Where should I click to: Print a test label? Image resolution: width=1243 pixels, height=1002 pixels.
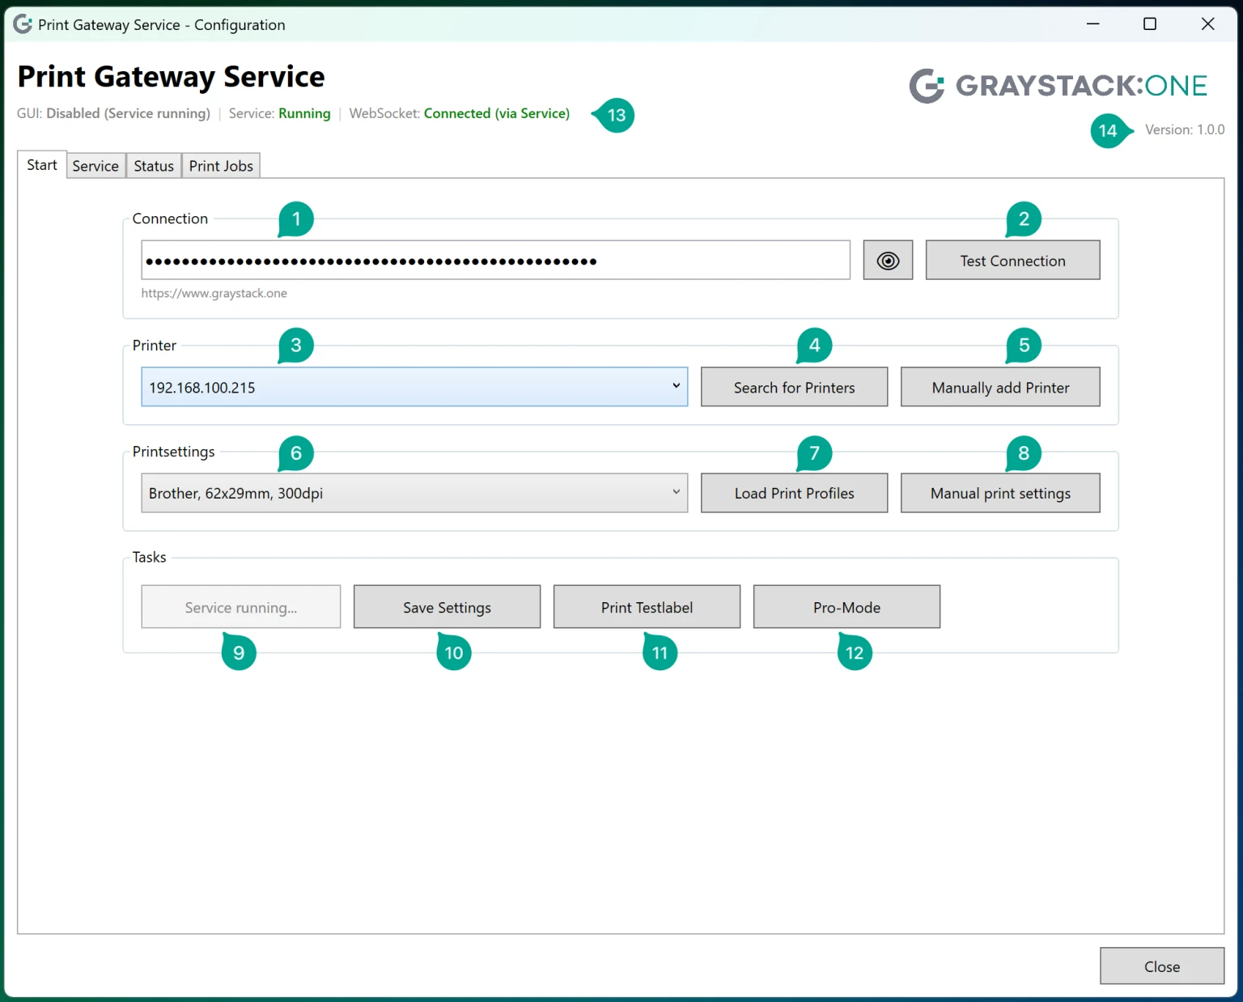(x=647, y=607)
